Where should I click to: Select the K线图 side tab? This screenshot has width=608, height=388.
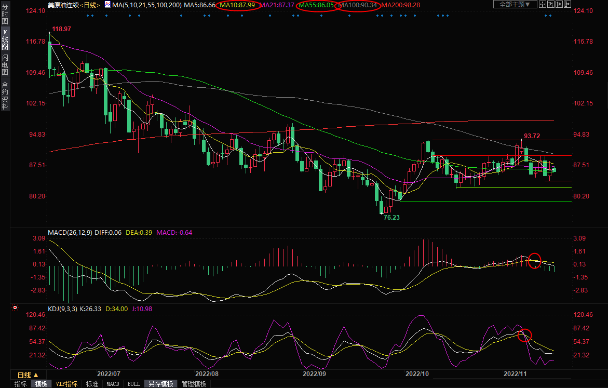[x=5, y=39]
